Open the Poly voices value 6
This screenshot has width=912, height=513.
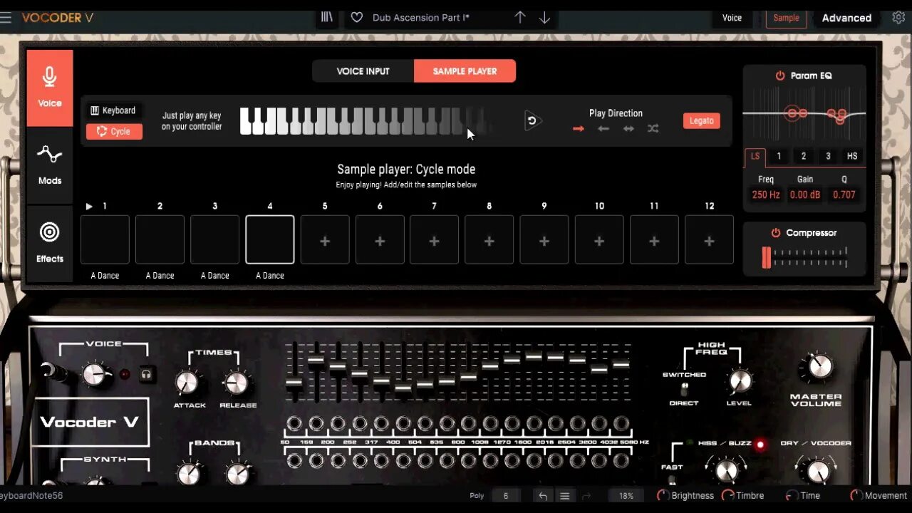pyautogui.click(x=506, y=496)
